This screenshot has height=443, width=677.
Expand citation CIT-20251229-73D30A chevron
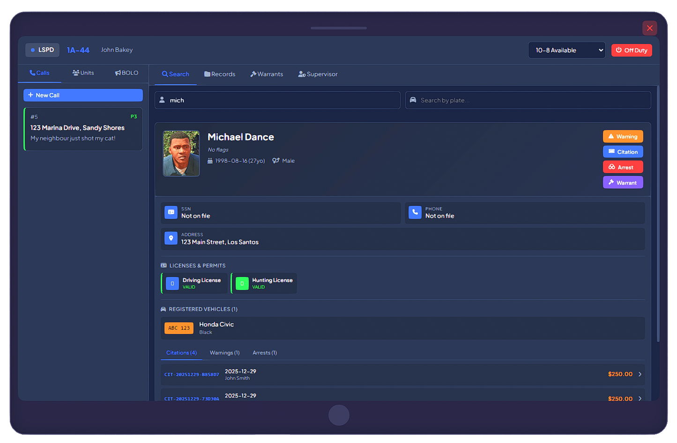640,399
